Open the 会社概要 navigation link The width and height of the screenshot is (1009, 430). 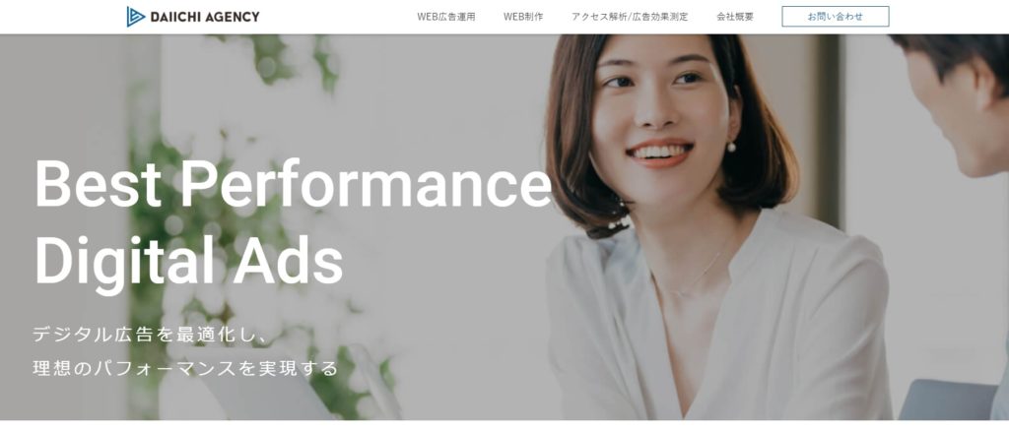point(735,17)
